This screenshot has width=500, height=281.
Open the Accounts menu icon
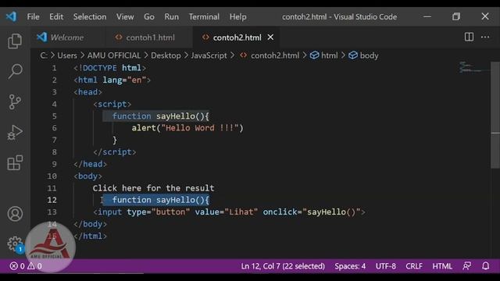pos(15,214)
